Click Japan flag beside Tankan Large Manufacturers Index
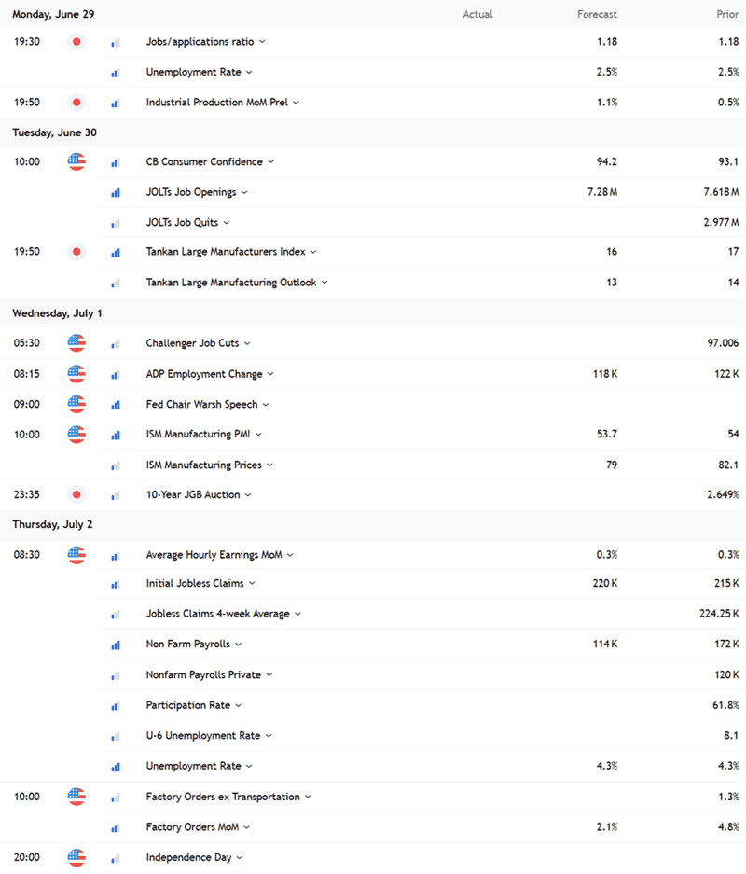This screenshot has width=746, height=874. click(x=76, y=252)
